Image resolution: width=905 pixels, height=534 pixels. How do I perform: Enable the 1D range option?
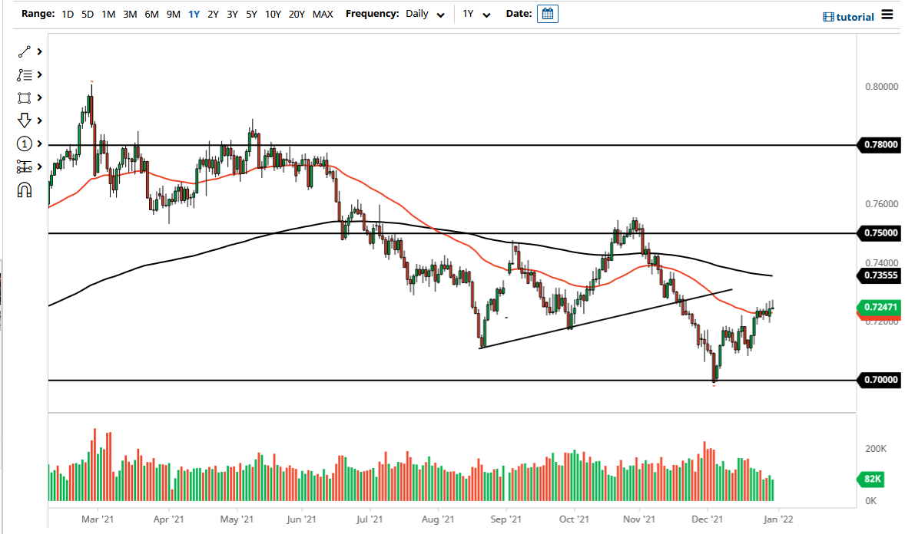point(67,14)
